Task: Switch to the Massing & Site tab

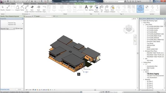Action: click(x=42, y=4)
